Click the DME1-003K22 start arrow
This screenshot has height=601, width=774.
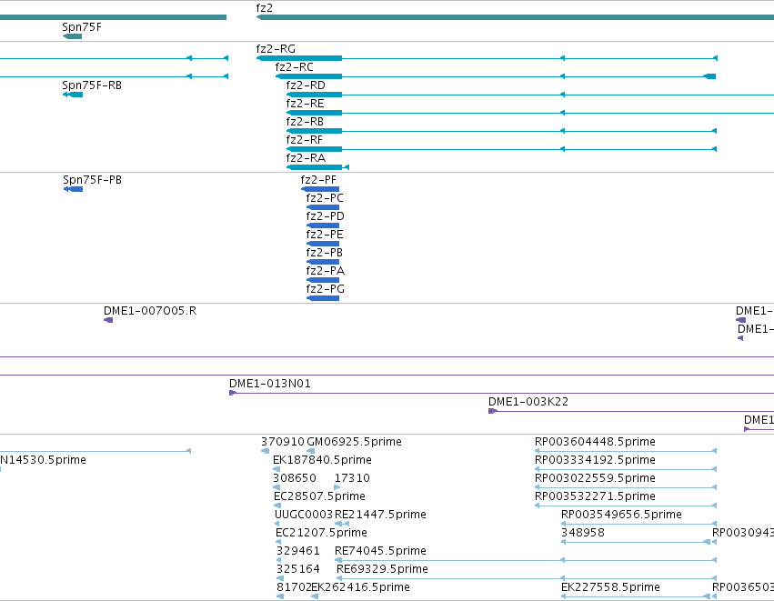pos(492,412)
